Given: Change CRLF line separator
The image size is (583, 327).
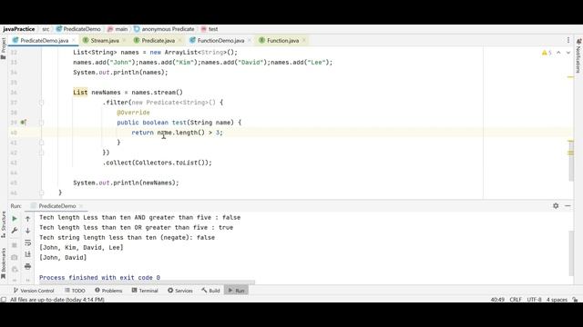Looking at the screenshot, I should 516,299.
